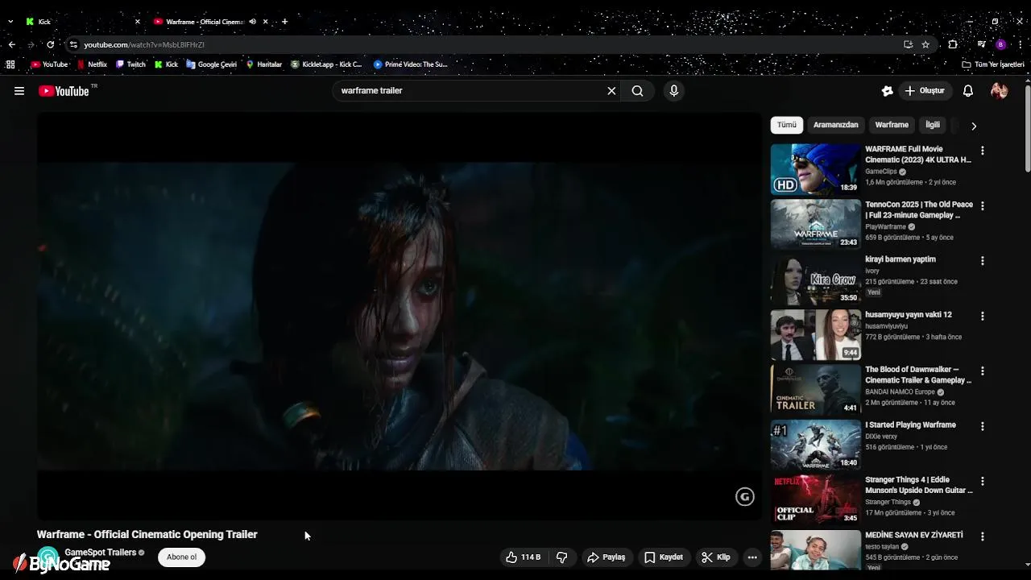The width and height of the screenshot is (1031, 580).
Task: Clear the search text with the X
Action: pos(611,91)
